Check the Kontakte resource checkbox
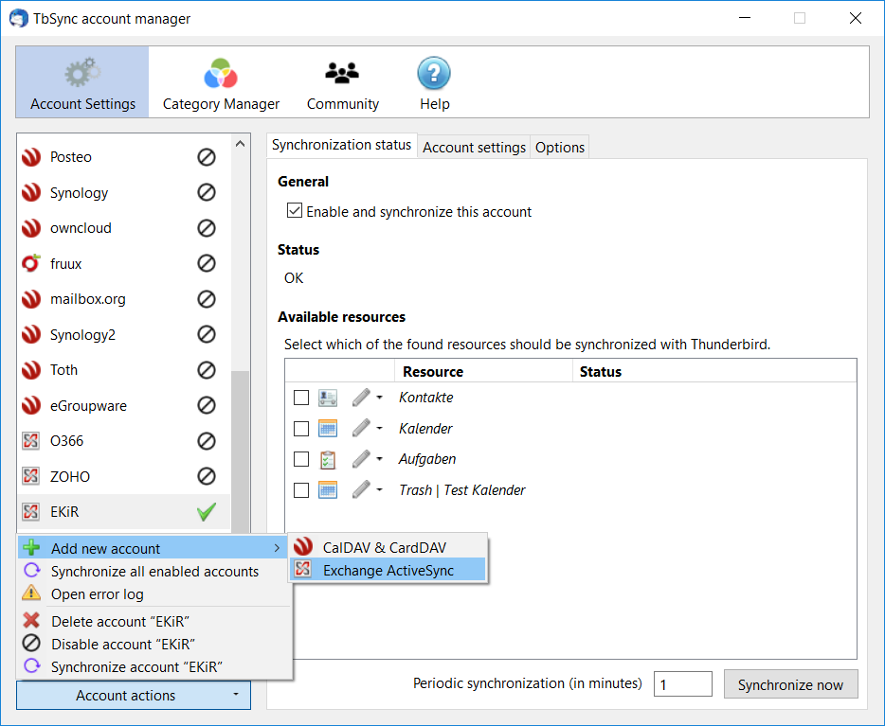 pyautogui.click(x=301, y=398)
